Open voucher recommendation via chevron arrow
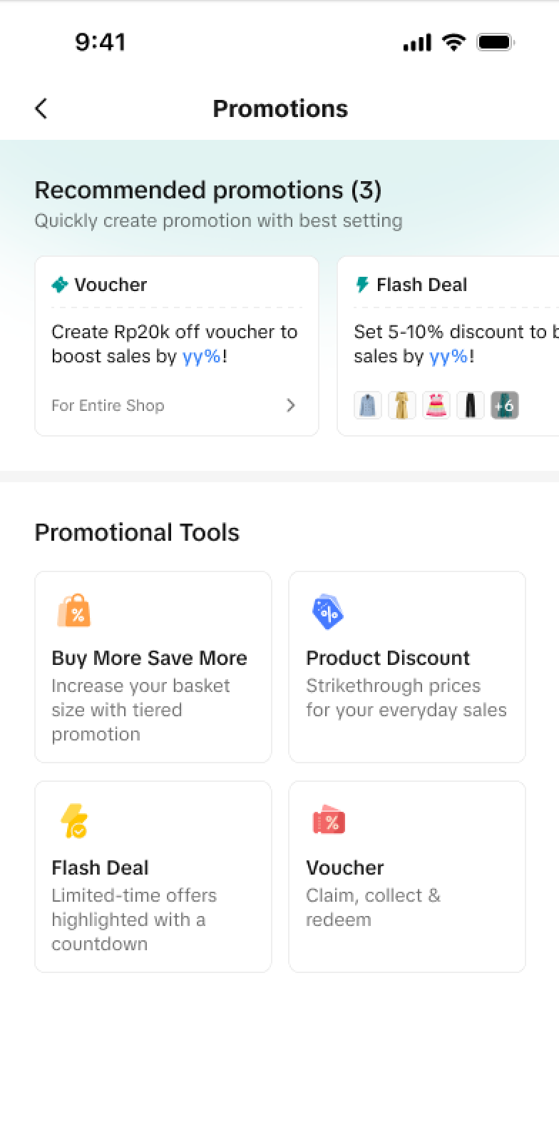Viewport: 559px width, 1140px height. [x=290, y=405]
